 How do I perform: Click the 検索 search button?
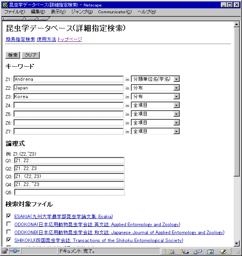point(13,55)
